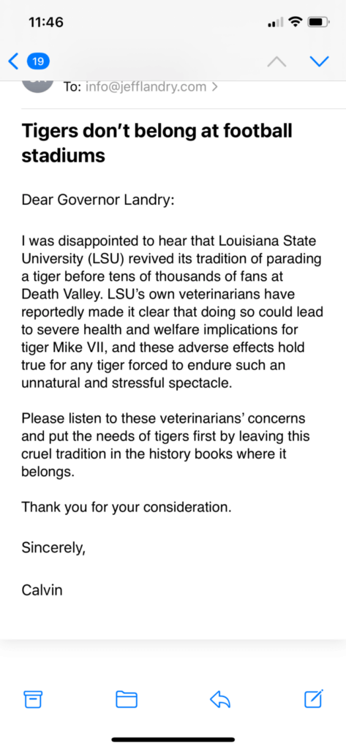Screen dimensions: 346x749
Task: Tap recipient info@jefflandry.com
Action: pyautogui.click(x=146, y=87)
